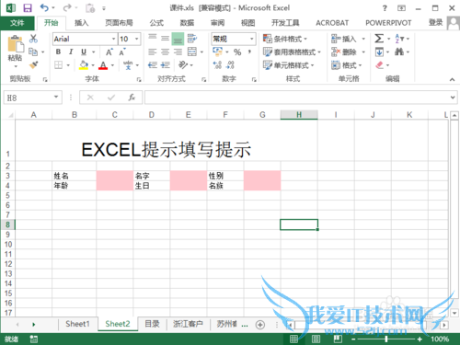The width and height of the screenshot is (460, 345).
Task: Click the Undo arrow icon
Action: point(44,7)
